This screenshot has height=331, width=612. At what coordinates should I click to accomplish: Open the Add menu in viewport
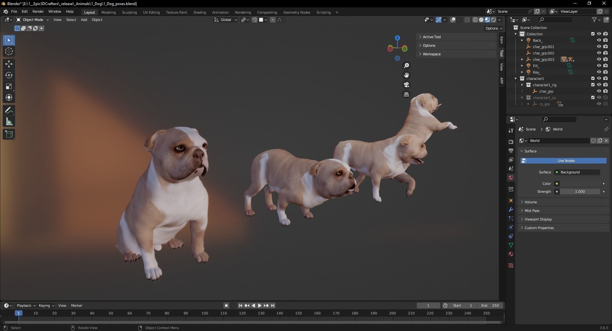(84, 20)
